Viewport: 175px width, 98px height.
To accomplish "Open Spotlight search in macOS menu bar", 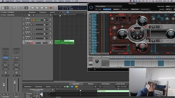I will point(168,1).
